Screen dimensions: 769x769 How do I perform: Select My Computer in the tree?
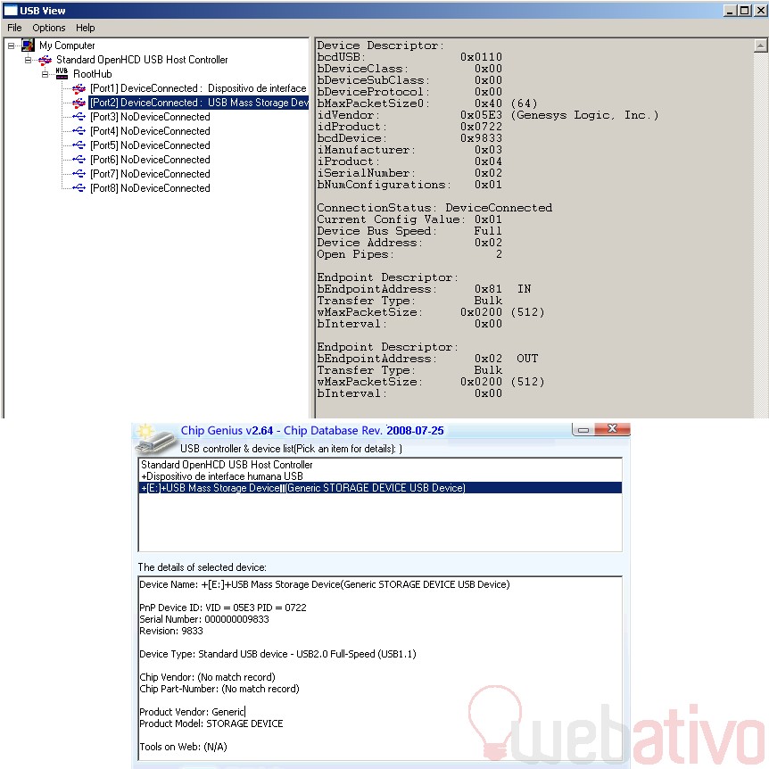[x=67, y=45]
